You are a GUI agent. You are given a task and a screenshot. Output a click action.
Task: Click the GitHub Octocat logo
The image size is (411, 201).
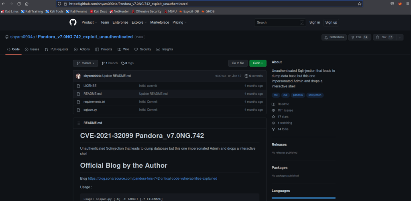(73, 22)
